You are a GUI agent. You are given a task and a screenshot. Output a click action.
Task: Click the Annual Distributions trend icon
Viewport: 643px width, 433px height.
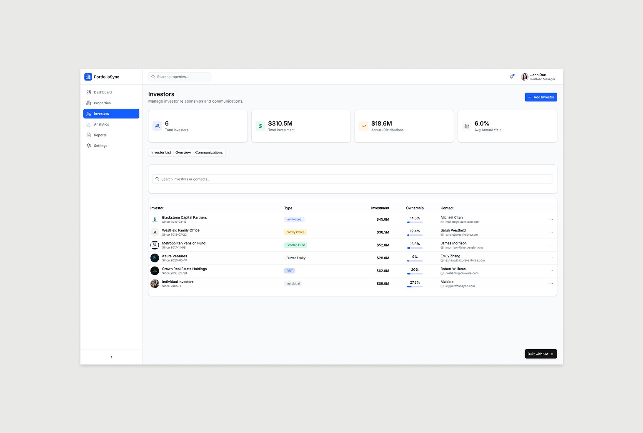(364, 126)
